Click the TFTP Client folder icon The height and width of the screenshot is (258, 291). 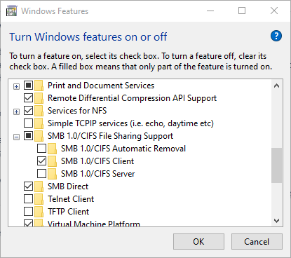[x=39, y=212]
